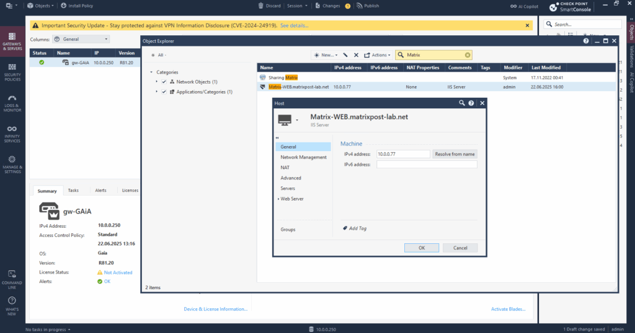
Task: Open the AI Copilot from top bar
Action: pyautogui.click(x=525, y=6)
